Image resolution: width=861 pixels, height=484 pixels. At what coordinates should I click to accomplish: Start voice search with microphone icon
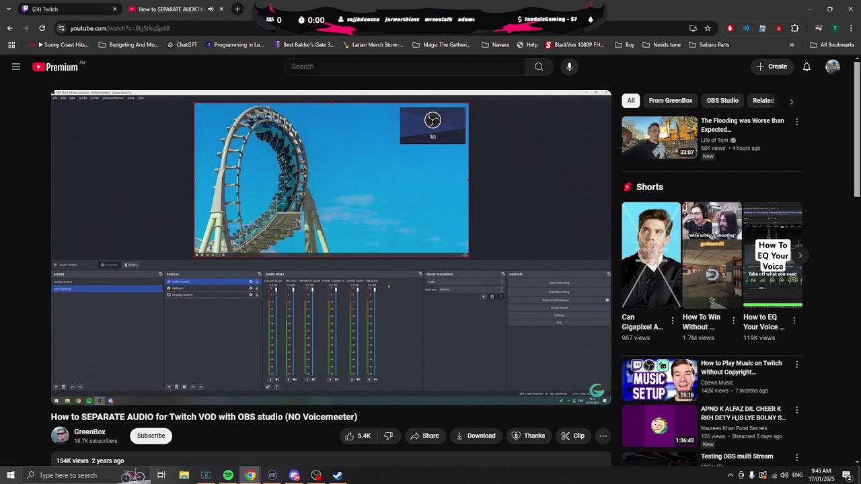pyautogui.click(x=569, y=67)
